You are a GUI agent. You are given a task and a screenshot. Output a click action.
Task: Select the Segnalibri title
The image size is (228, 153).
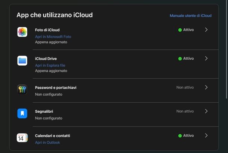point(44,111)
